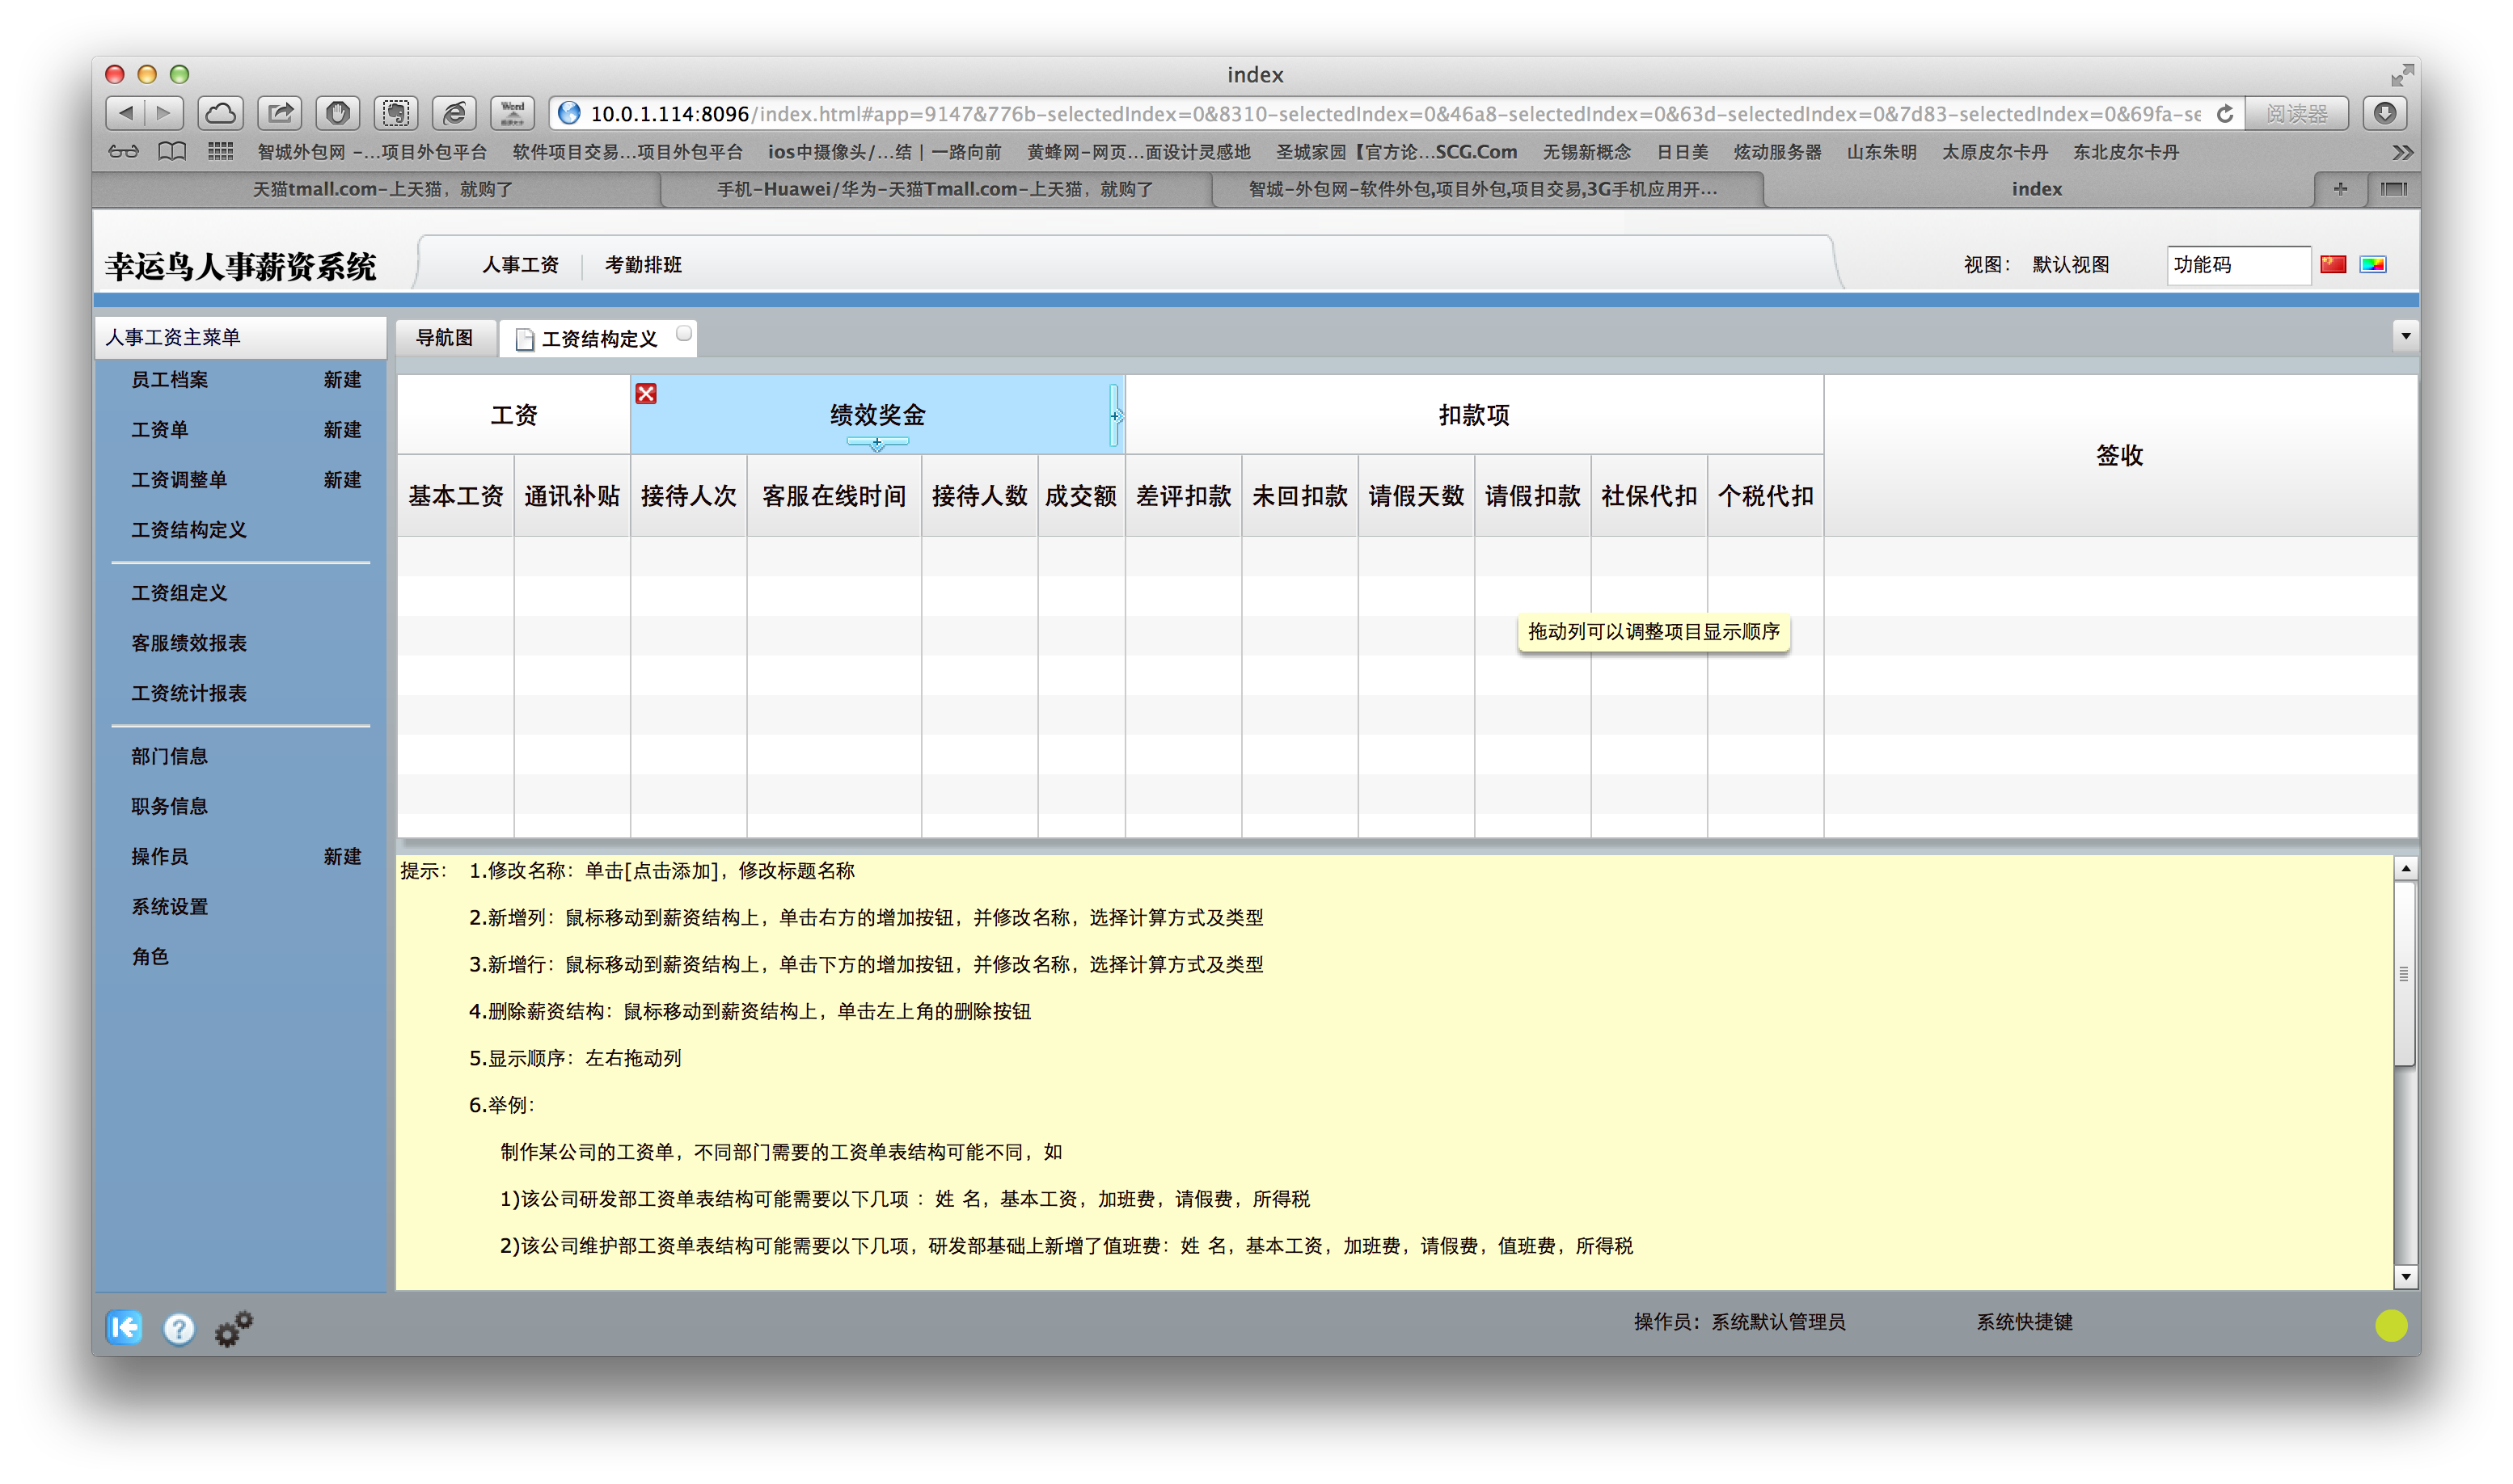The width and height of the screenshot is (2513, 1484).
Task: Click the page icon on 工资结构定义 tab
Action: pyautogui.click(x=524, y=340)
